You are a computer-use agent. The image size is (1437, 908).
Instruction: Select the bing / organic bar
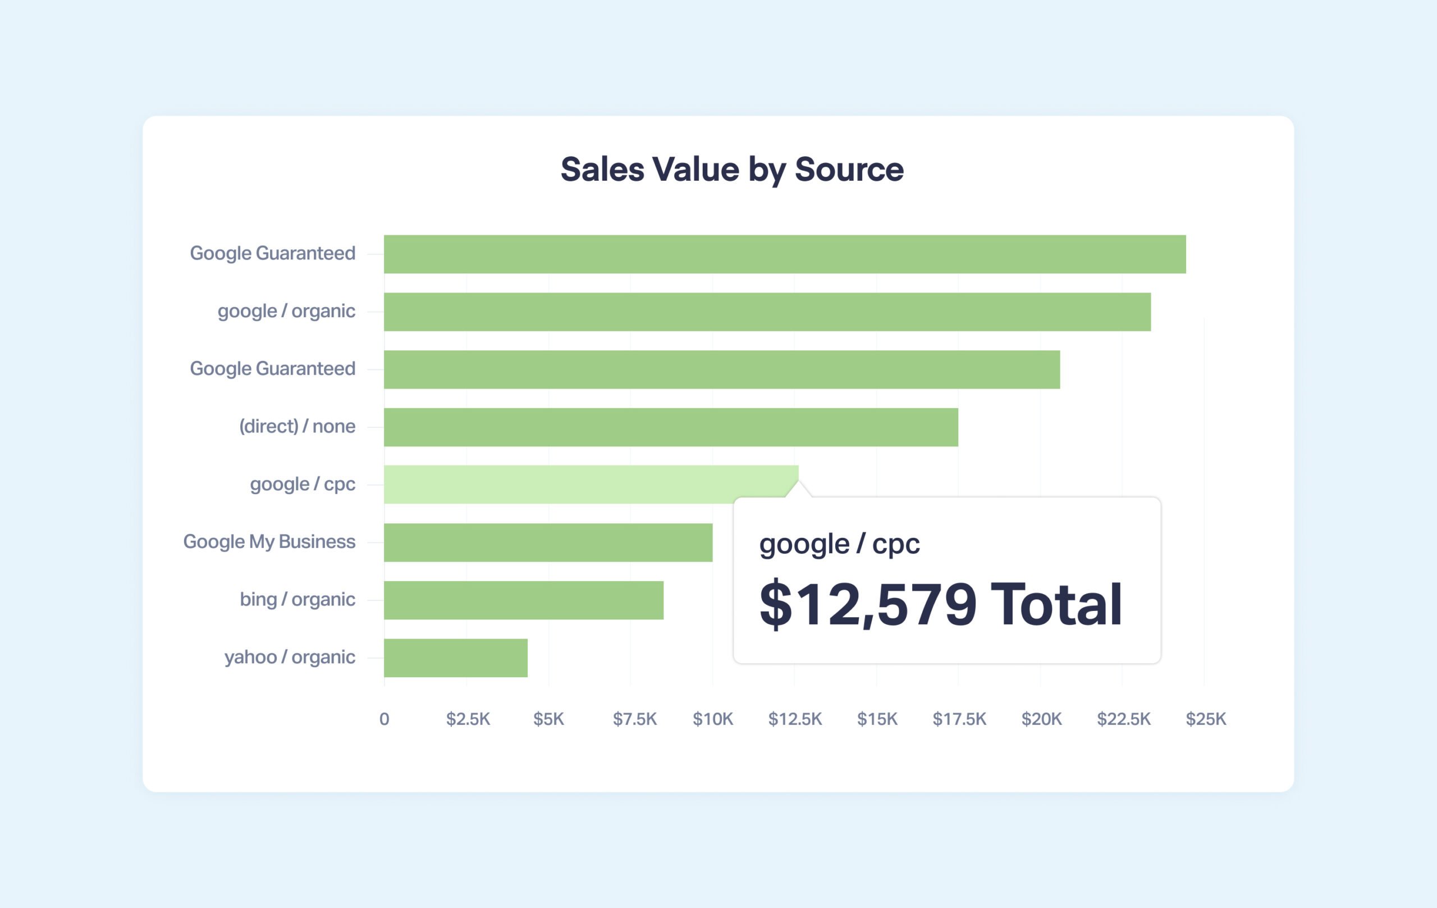(x=523, y=600)
